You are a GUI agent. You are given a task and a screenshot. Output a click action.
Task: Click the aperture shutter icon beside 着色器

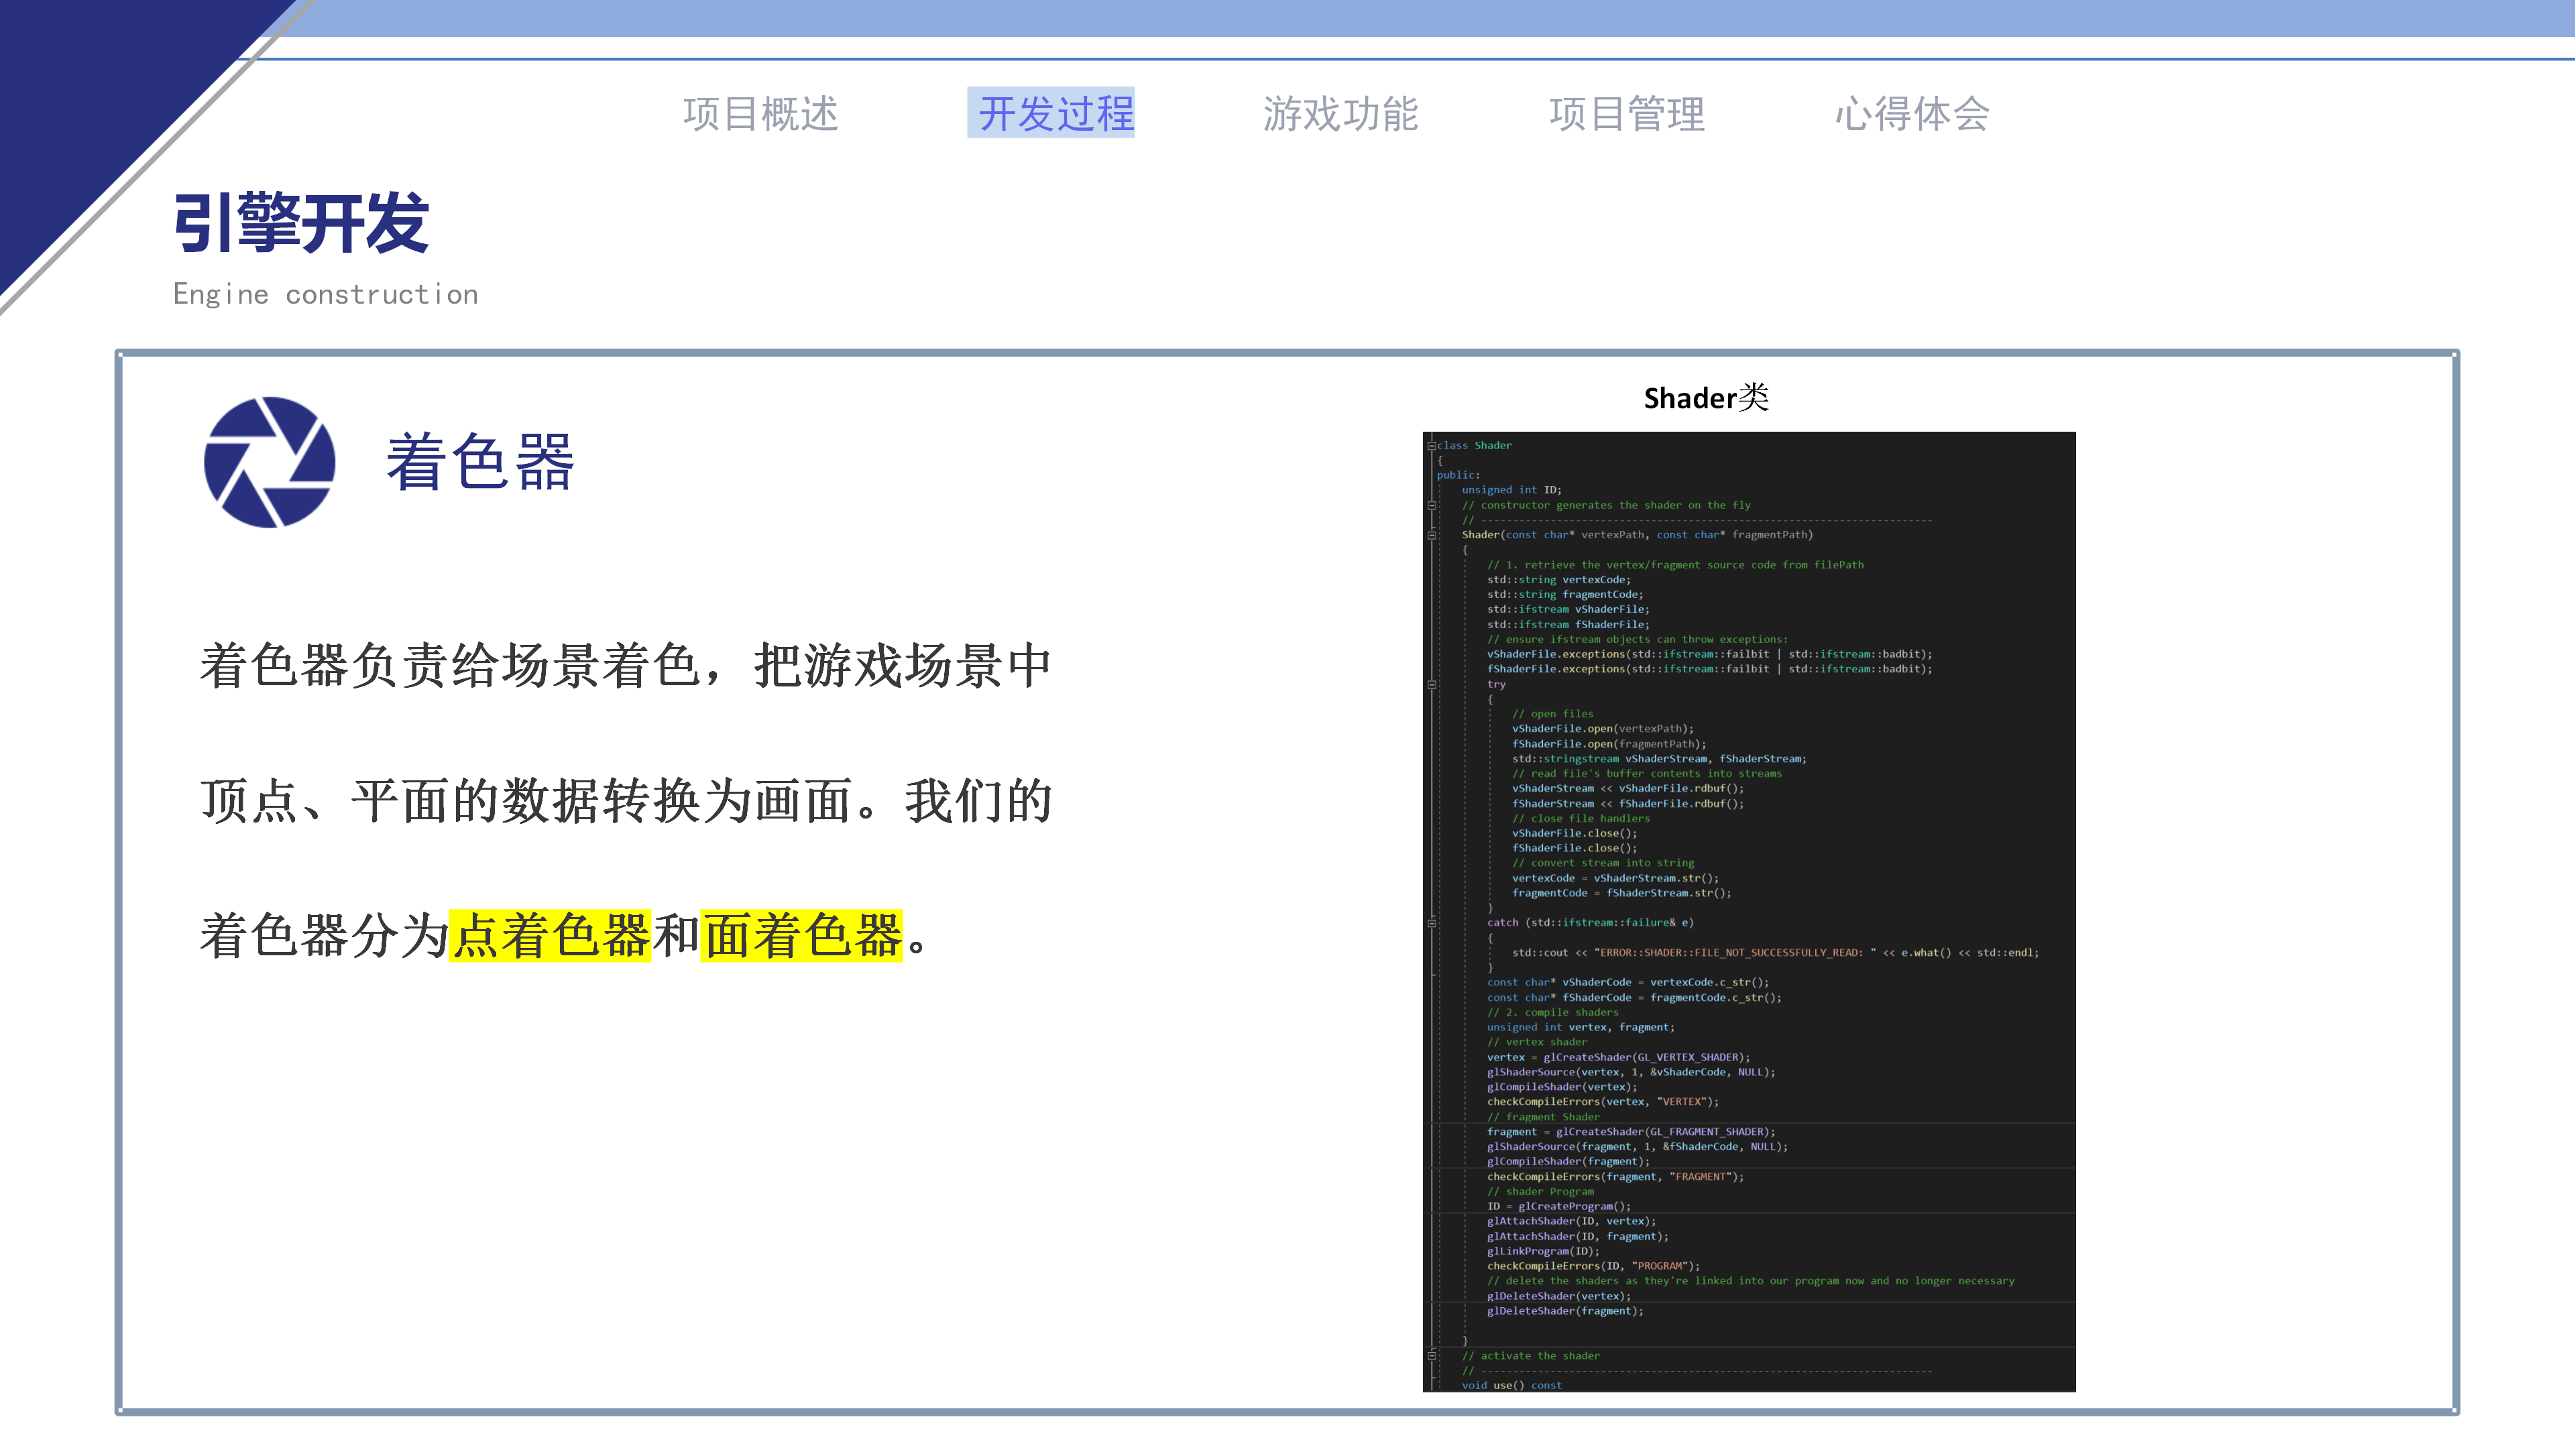(x=268, y=464)
